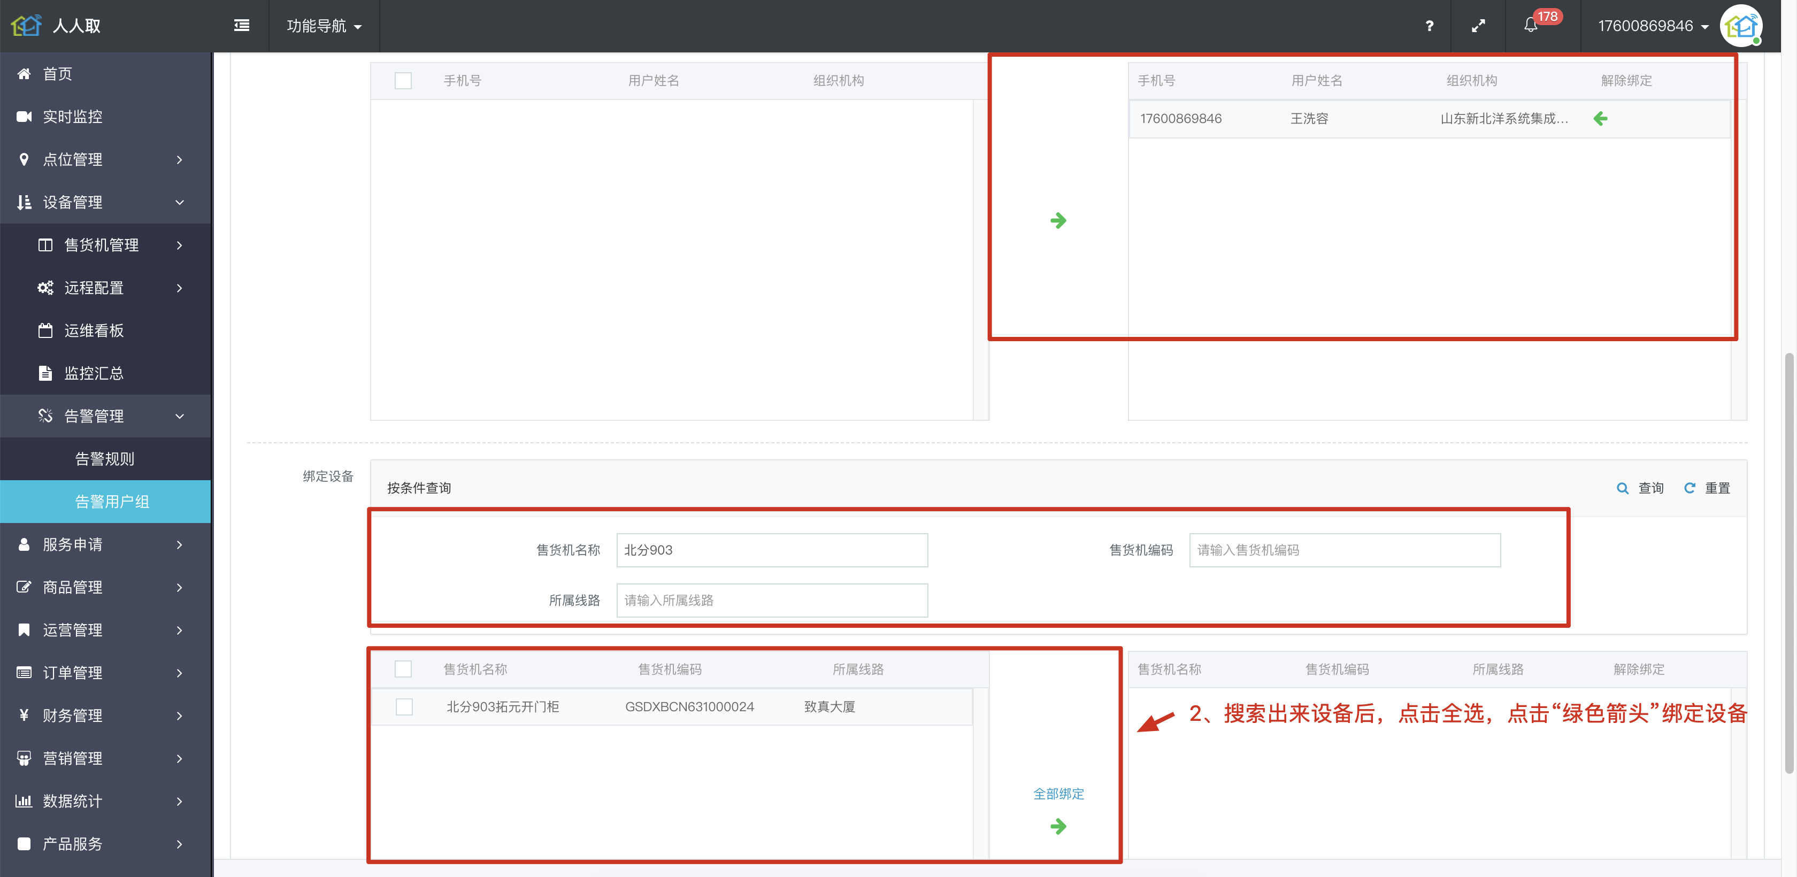Click 订单管理 list icon

point(24,673)
